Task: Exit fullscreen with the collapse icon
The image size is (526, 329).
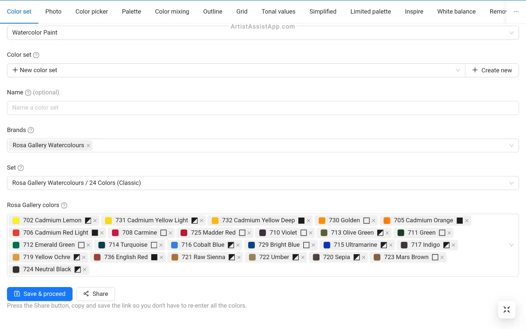Action: click(x=507, y=310)
